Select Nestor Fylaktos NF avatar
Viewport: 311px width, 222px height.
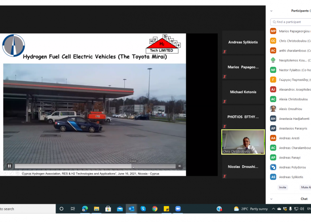(x=273, y=70)
